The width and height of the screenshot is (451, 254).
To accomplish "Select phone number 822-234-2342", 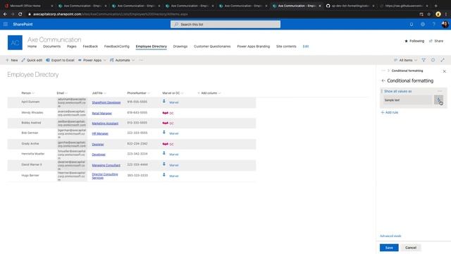I will click(x=137, y=144).
